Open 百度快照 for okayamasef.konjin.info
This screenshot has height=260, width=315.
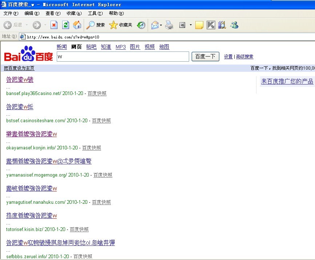tap(92, 148)
